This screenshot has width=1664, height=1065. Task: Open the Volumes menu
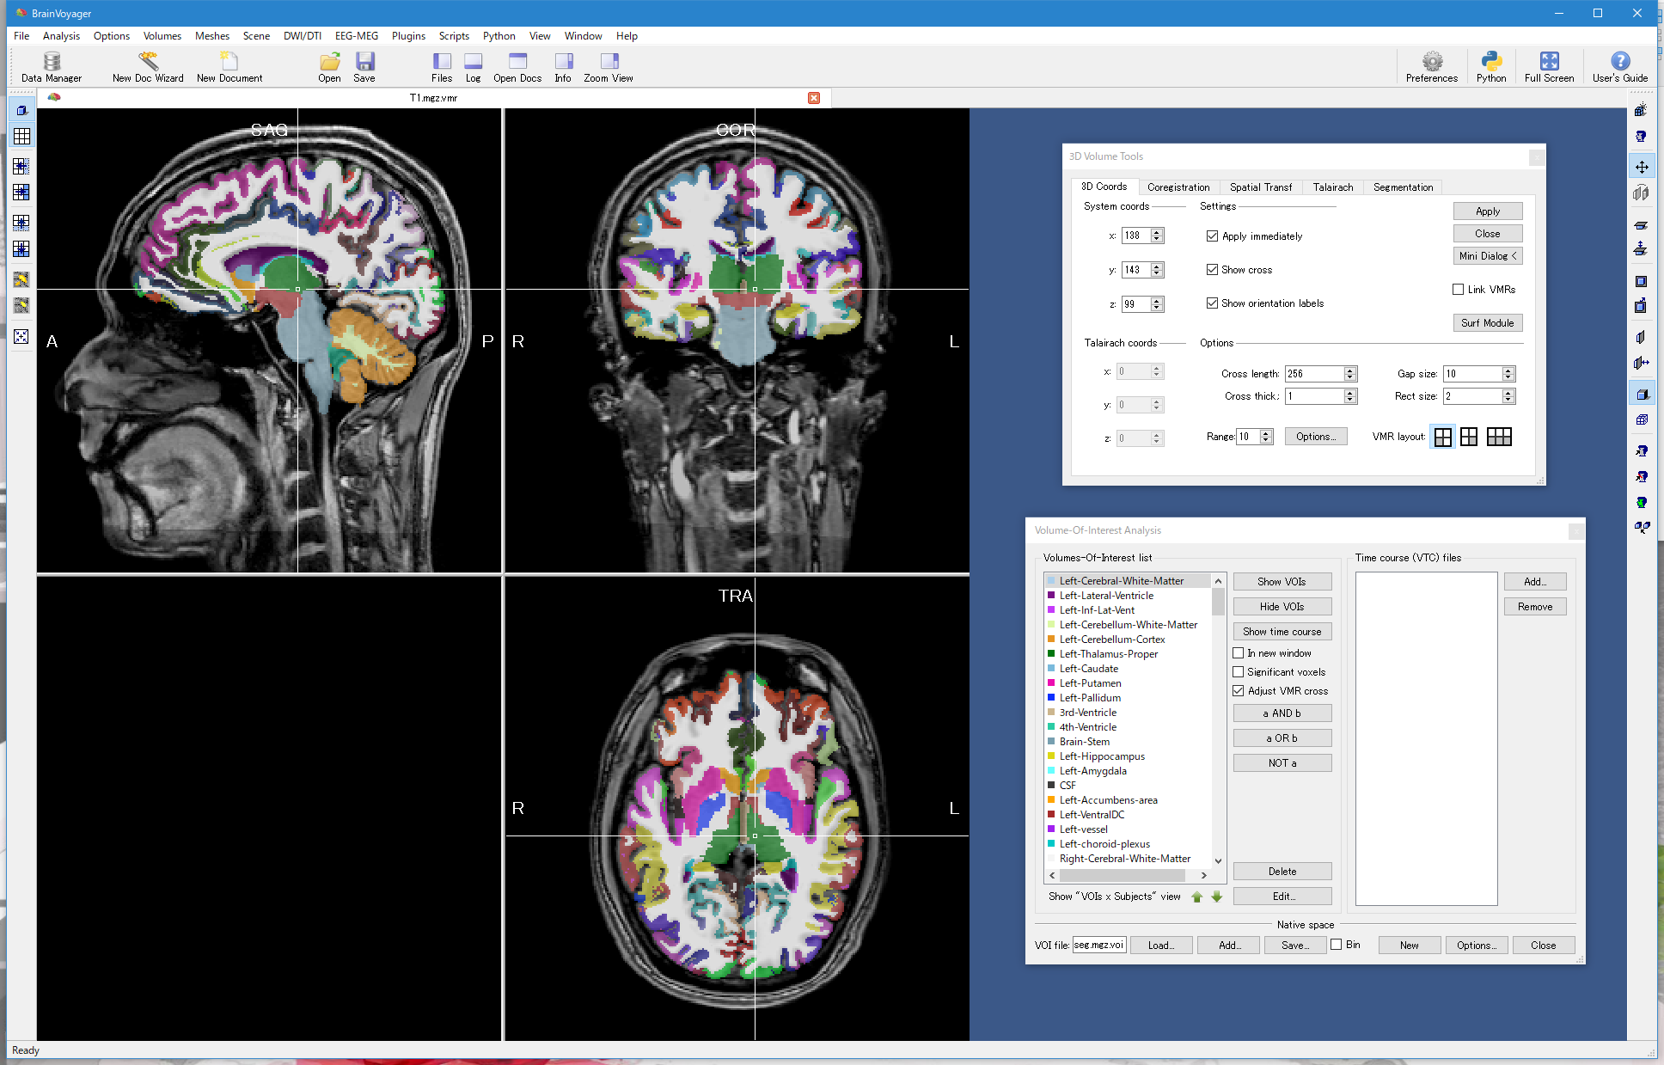pos(162,36)
